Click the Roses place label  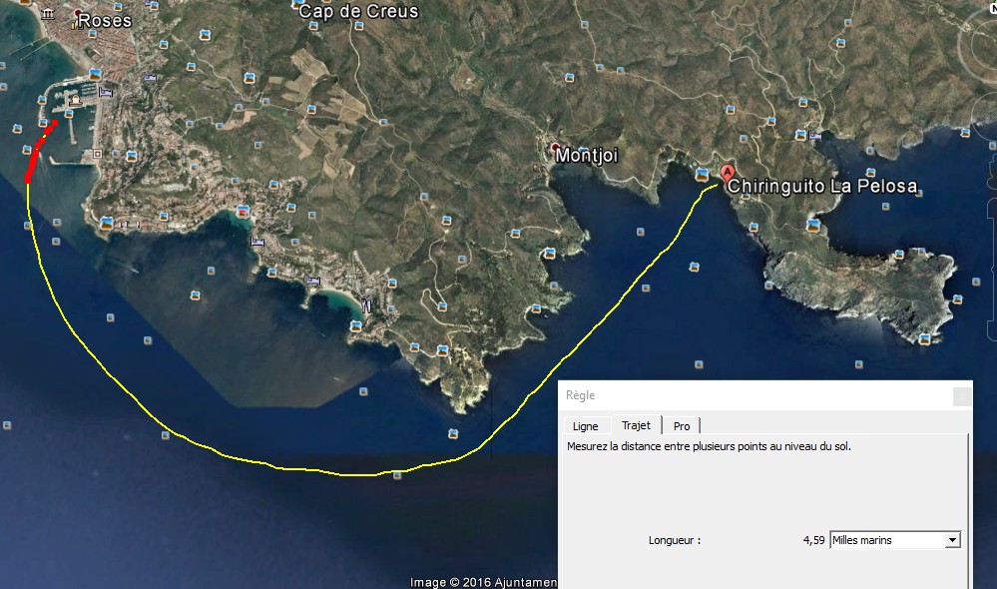[x=105, y=21]
